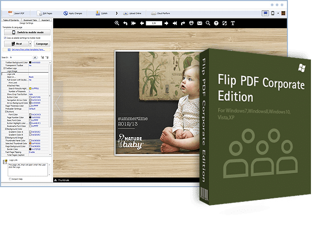Toggle Copy available settings to mobile mode
Screen dimensions: 313x226
5,38
